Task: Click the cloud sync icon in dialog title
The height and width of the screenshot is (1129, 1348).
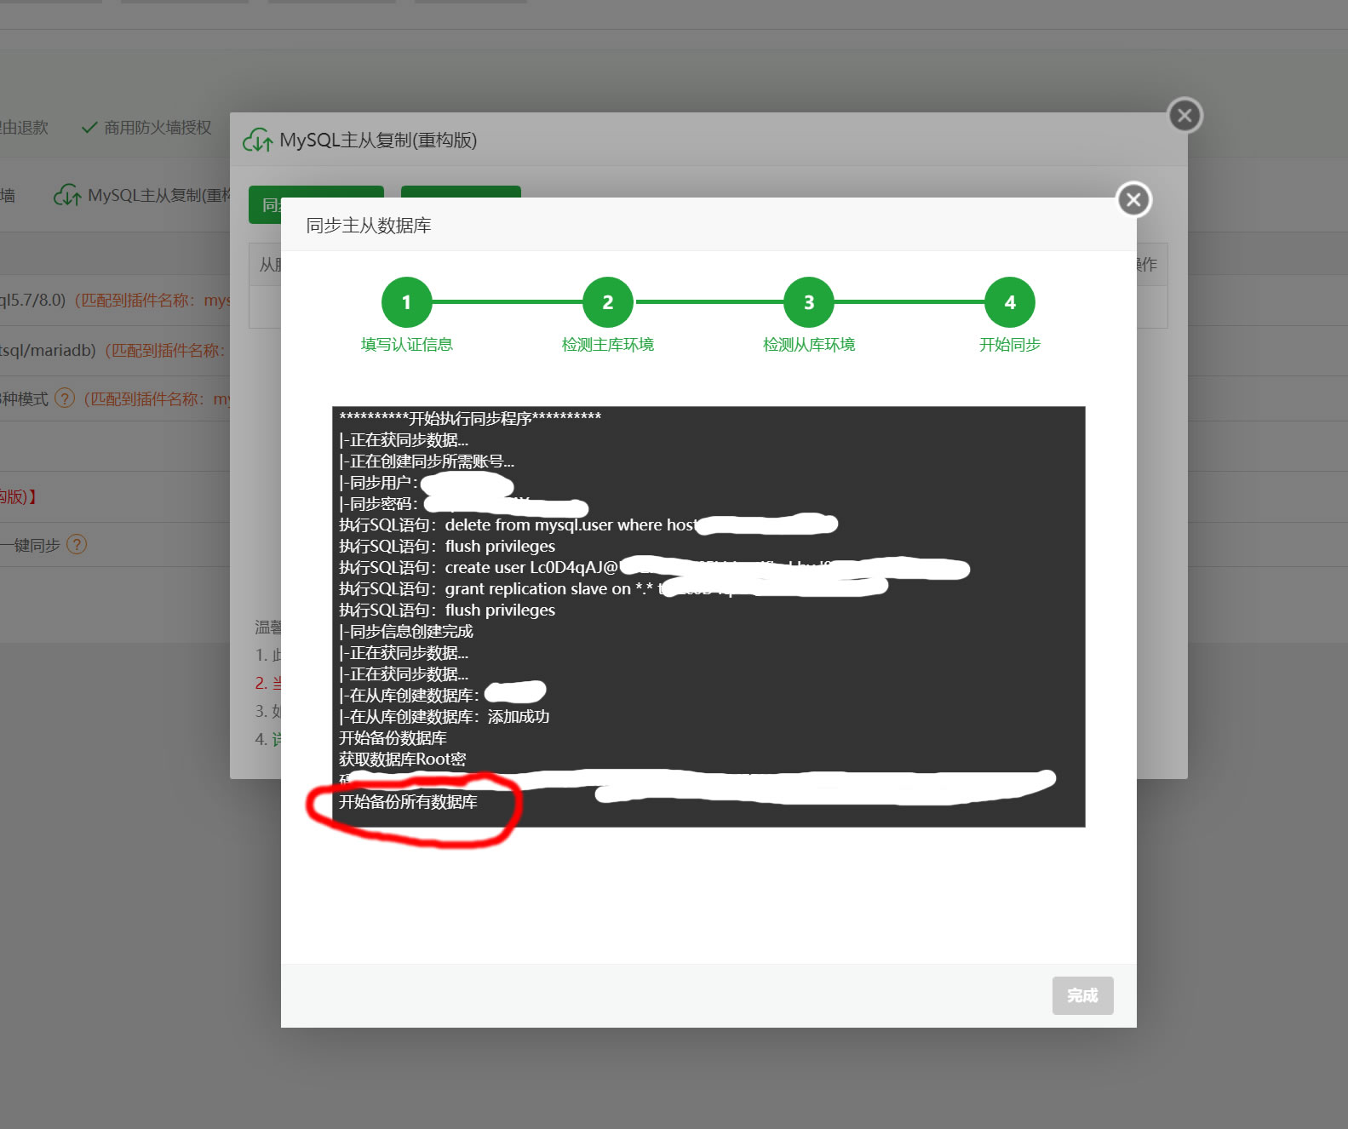Action: tap(258, 140)
